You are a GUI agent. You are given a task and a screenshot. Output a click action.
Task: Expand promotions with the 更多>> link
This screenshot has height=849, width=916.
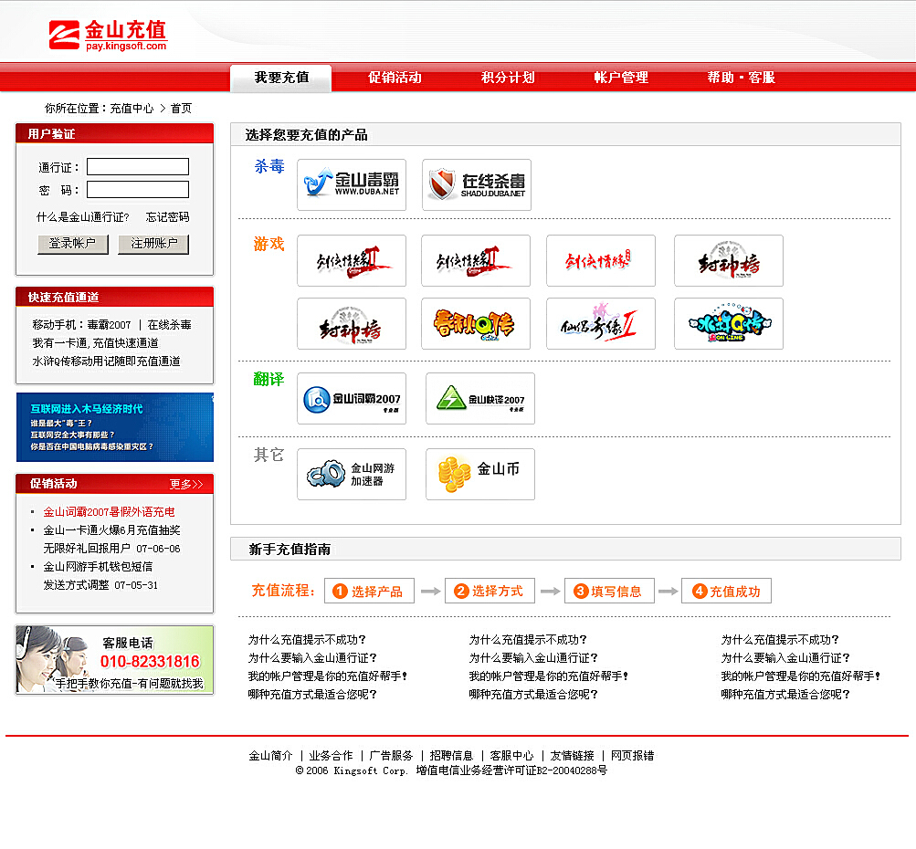[185, 484]
